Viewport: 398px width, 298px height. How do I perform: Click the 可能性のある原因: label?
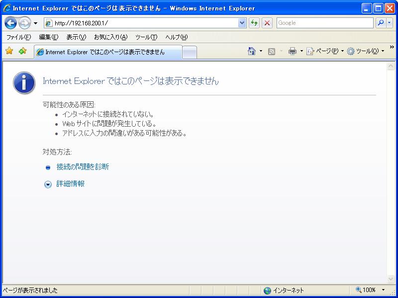coord(69,105)
